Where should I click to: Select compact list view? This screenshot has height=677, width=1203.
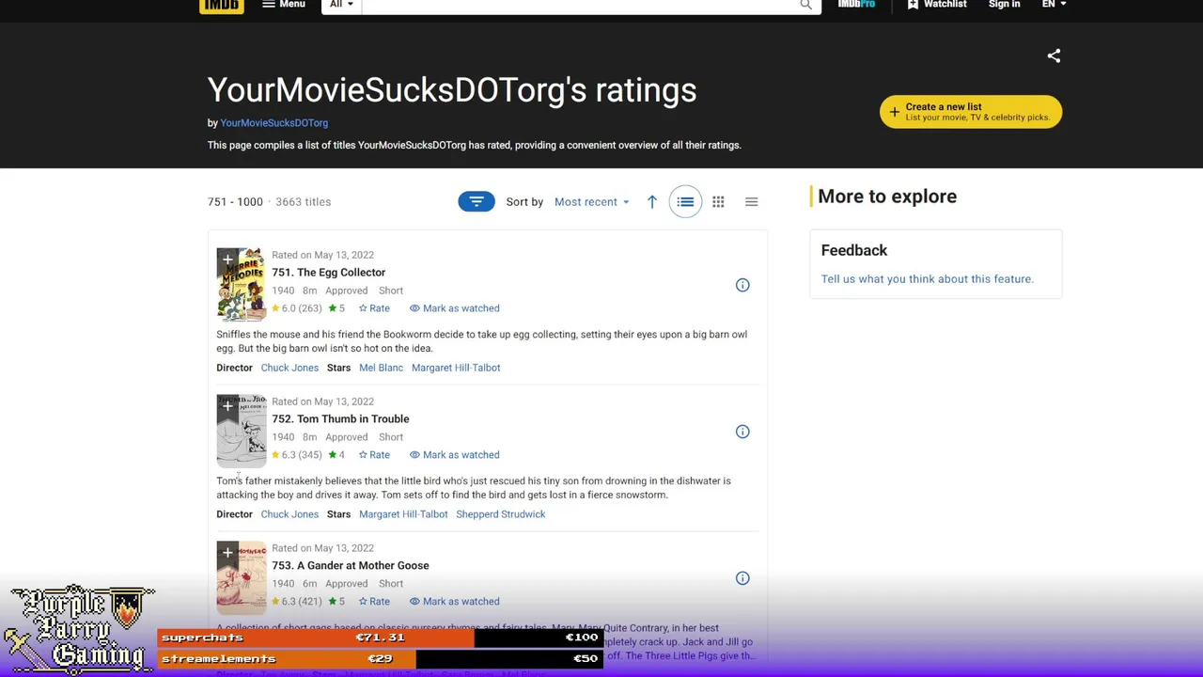tap(751, 201)
